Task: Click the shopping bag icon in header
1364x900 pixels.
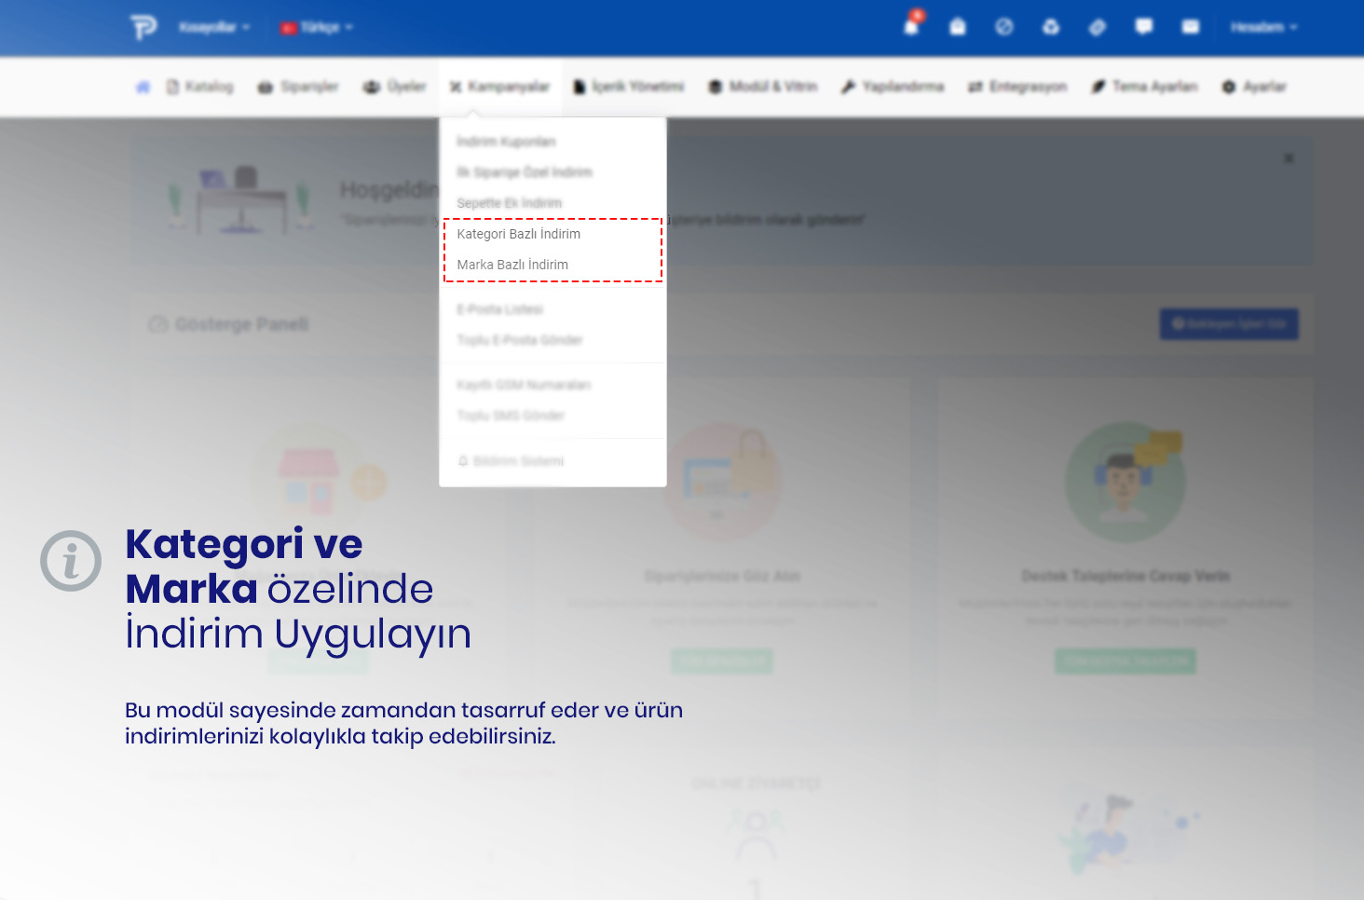Action: coord(958,27)
